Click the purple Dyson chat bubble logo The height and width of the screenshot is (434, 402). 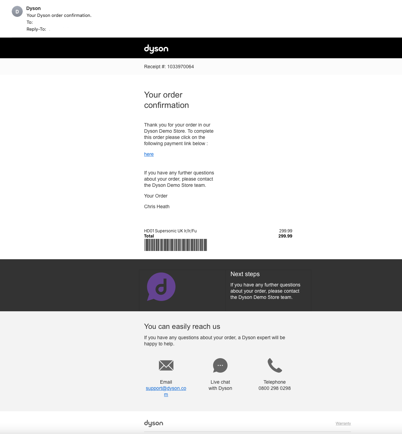(161, 287)
